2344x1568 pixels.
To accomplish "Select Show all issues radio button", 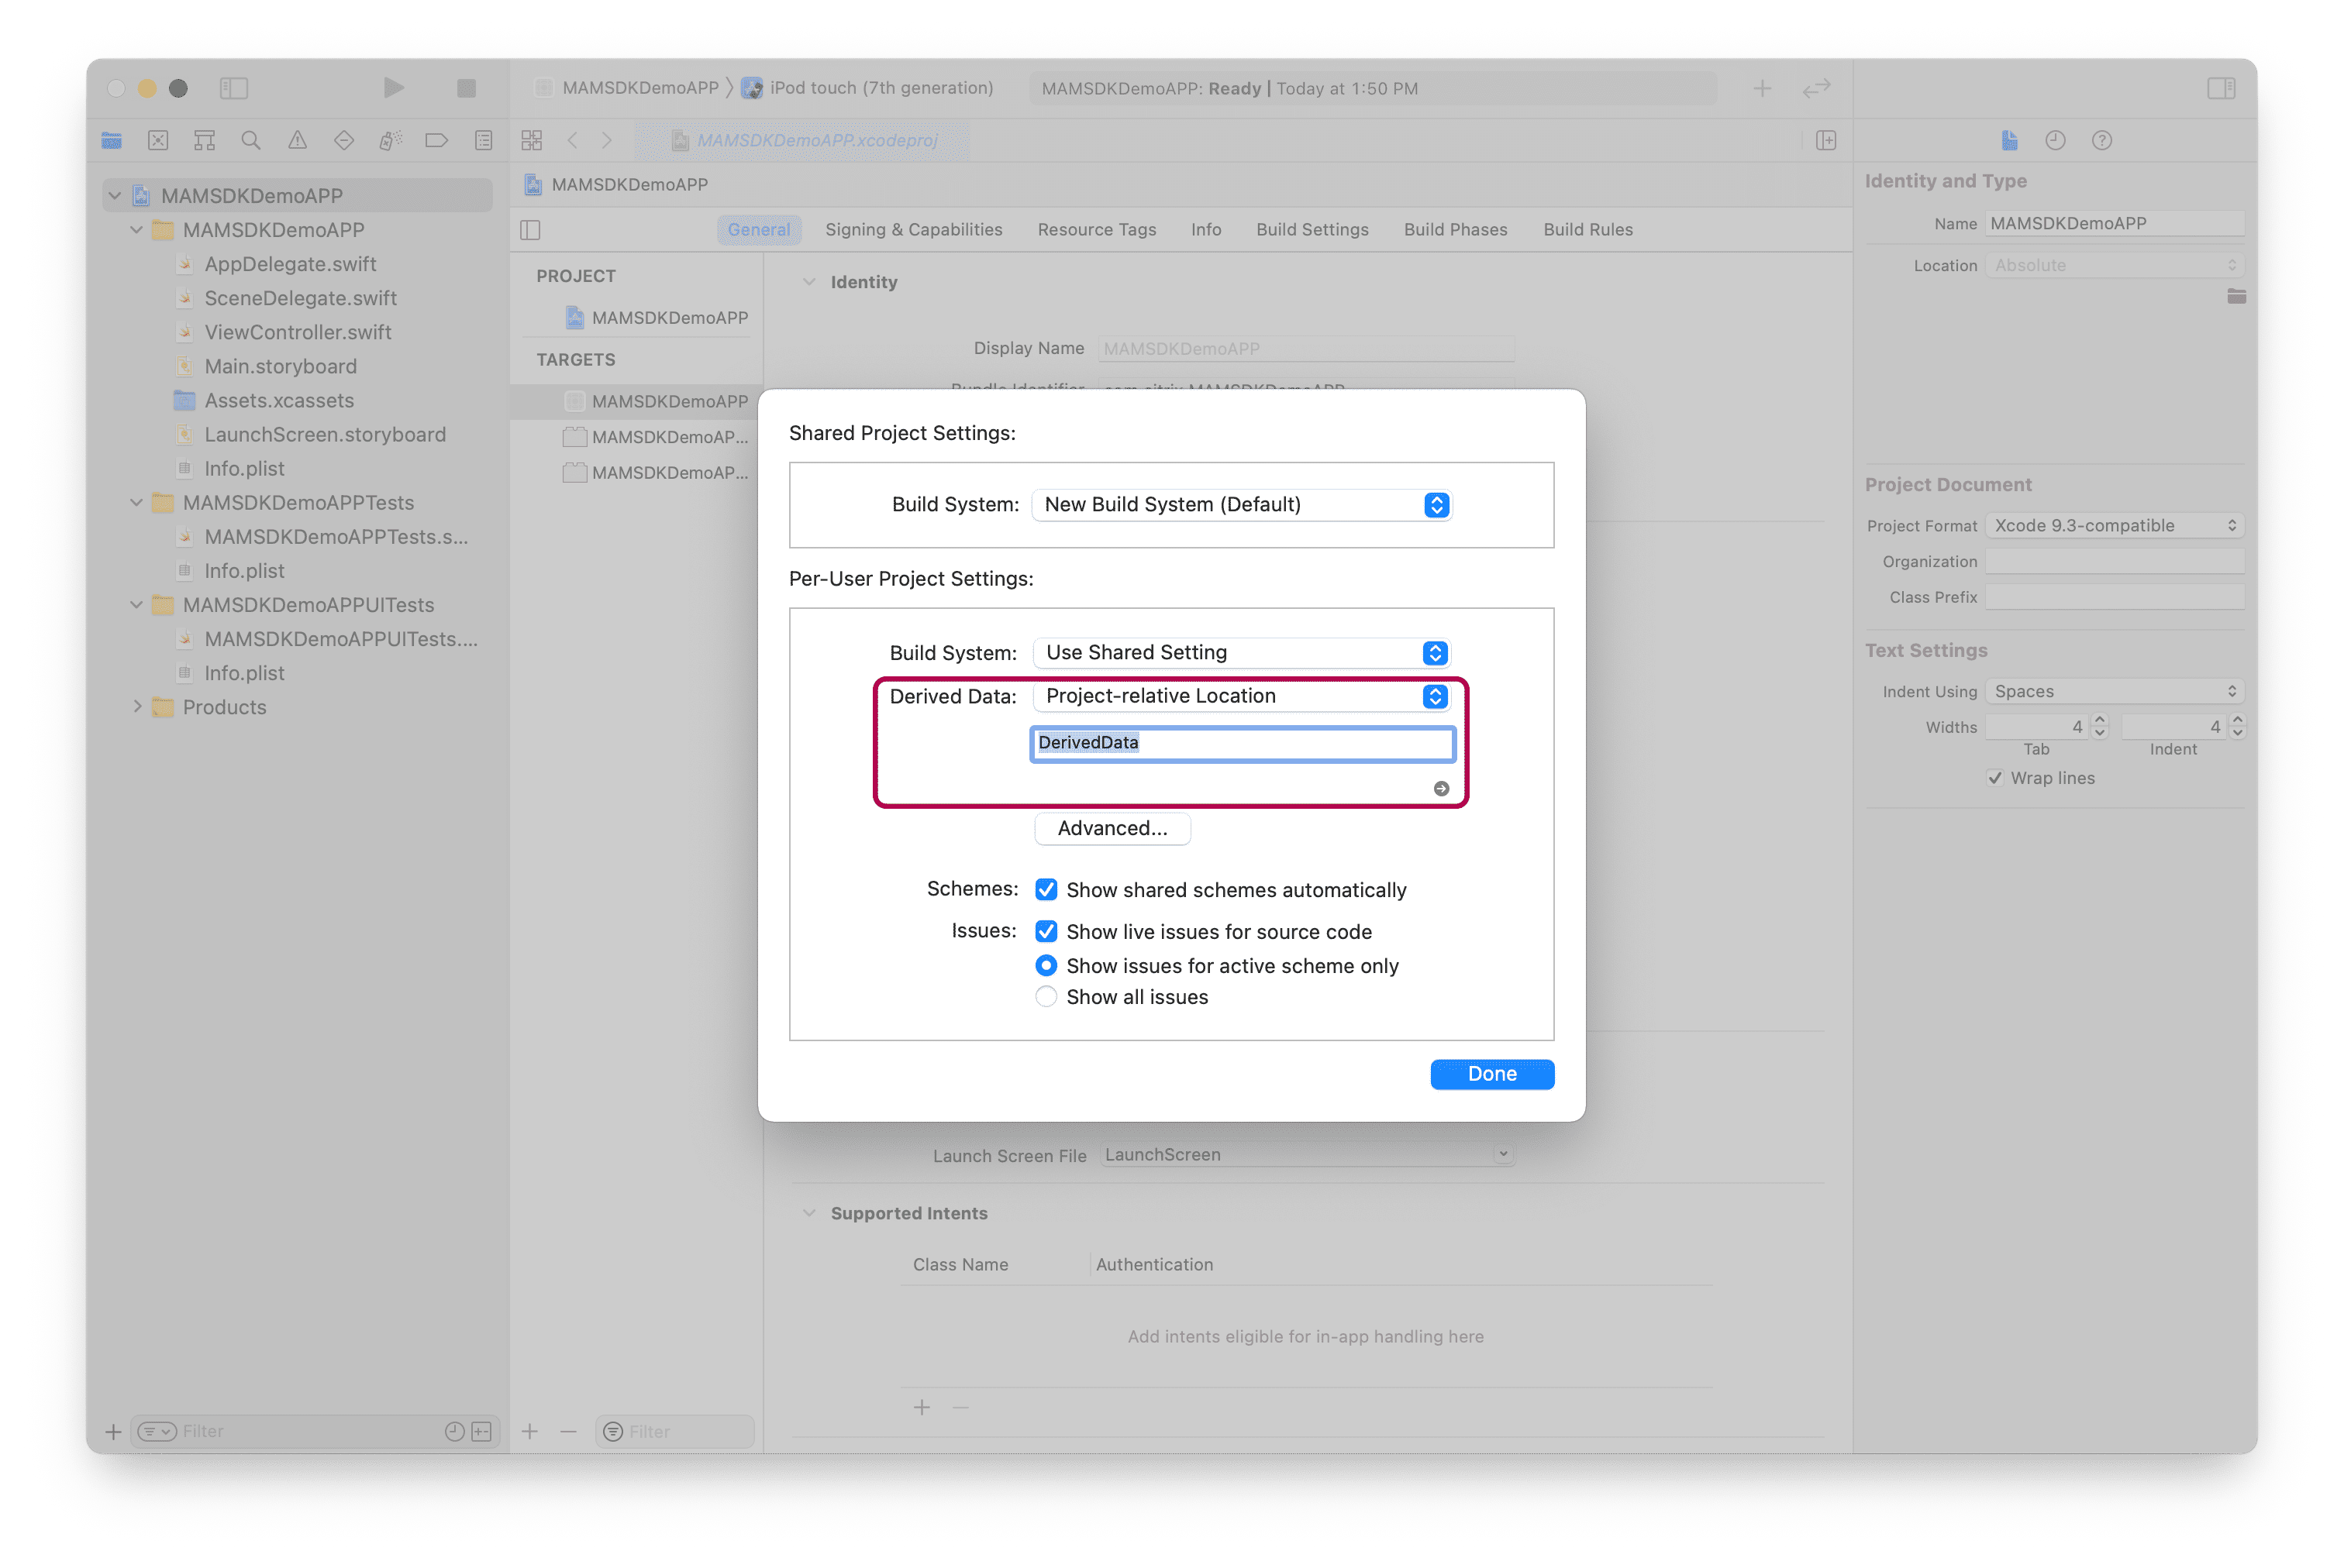I will 1046,996.
